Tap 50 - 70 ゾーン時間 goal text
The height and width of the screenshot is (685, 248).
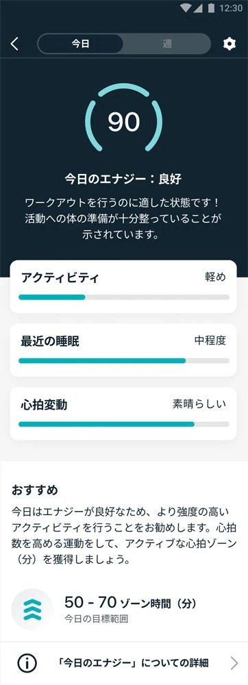click(131, 603)
